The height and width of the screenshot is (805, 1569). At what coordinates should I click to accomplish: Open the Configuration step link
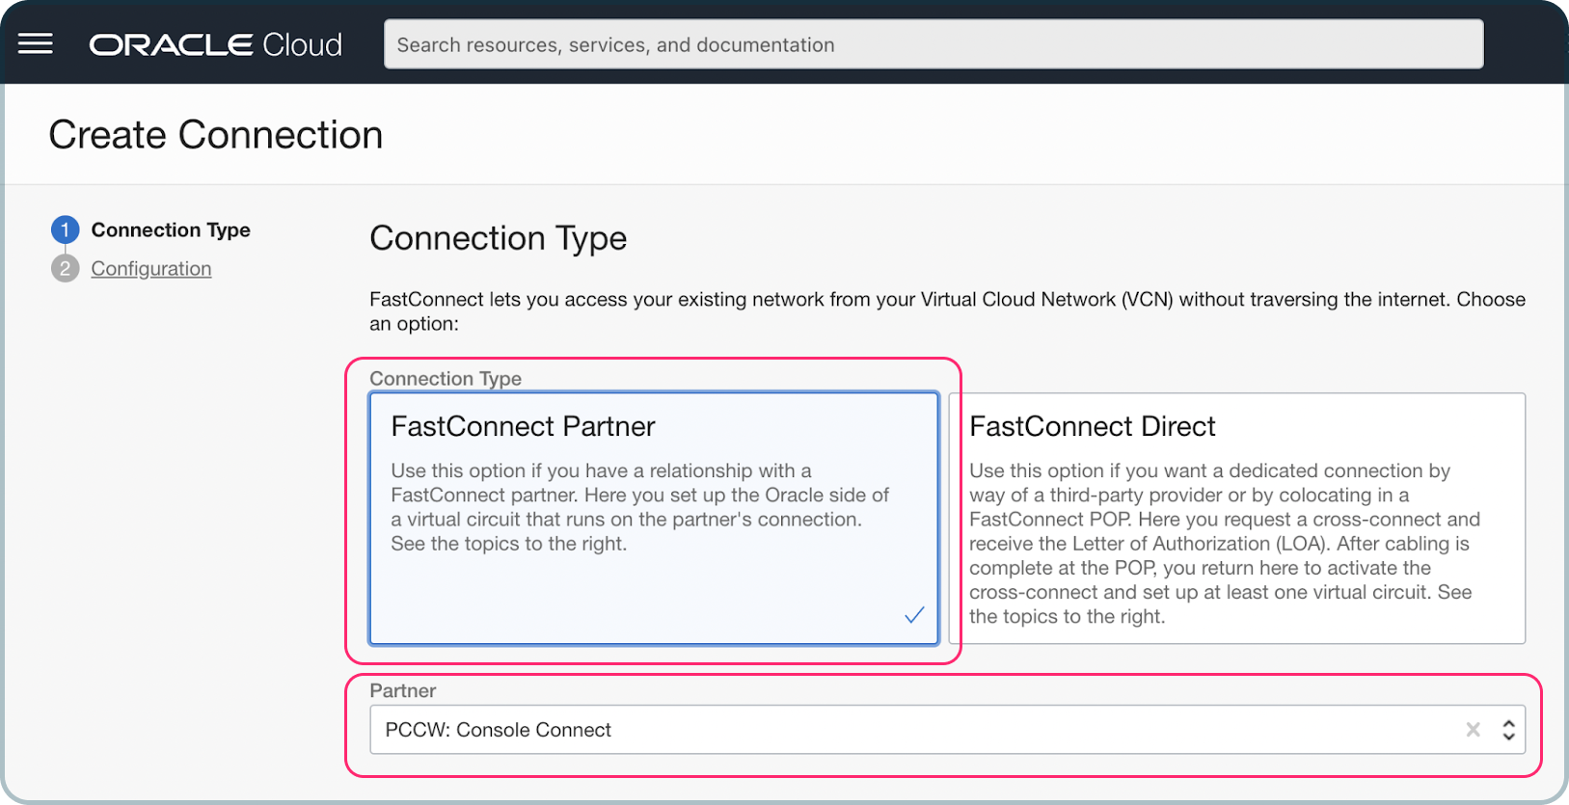(x=151, y=269)
